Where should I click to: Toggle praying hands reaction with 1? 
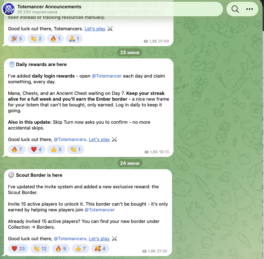tap(74, 39)
